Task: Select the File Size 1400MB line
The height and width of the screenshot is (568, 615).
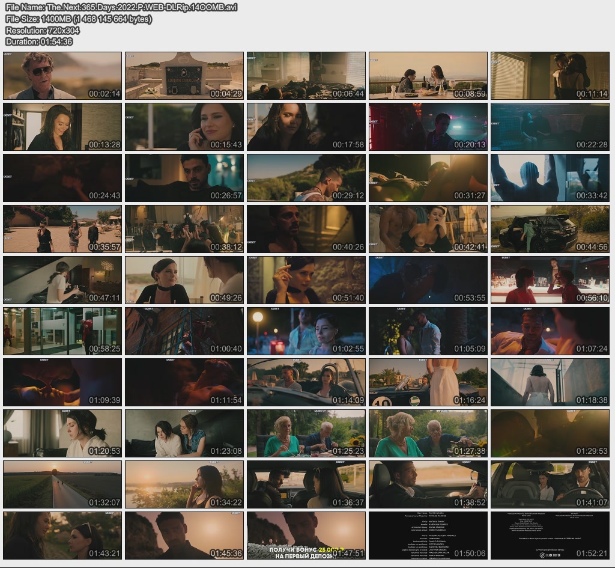Action: pyautogui.click(x=79, y=19)
